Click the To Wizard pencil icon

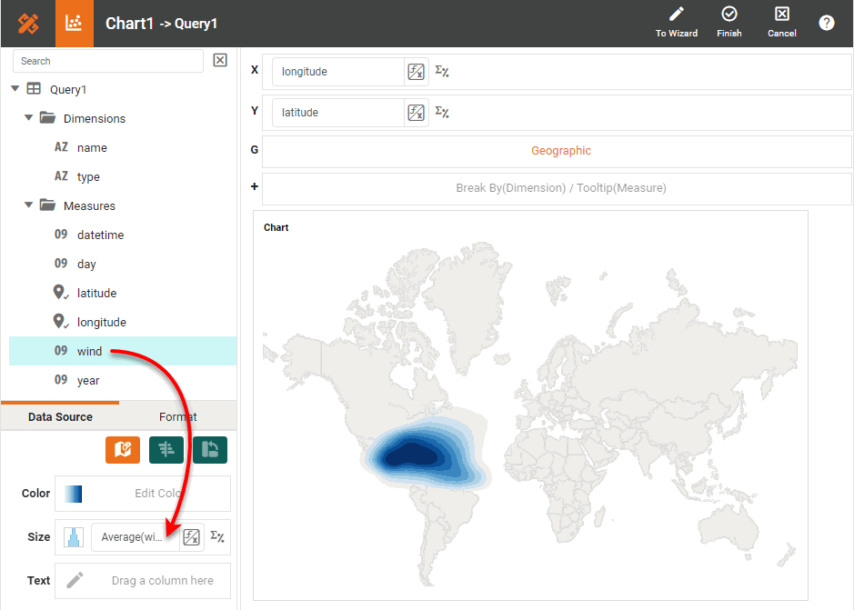coord(676,15)
